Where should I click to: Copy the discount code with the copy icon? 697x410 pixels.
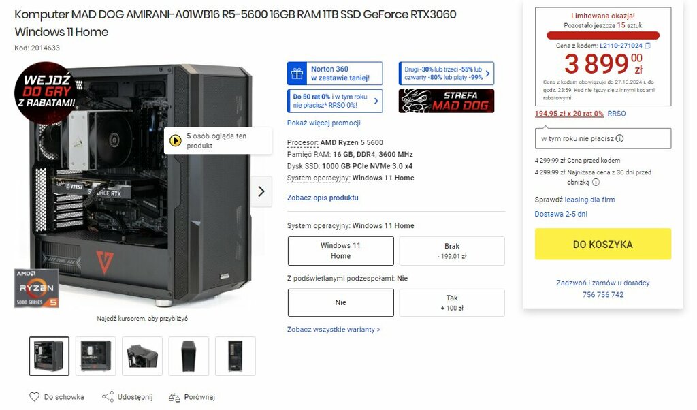[x=648, y=46]
